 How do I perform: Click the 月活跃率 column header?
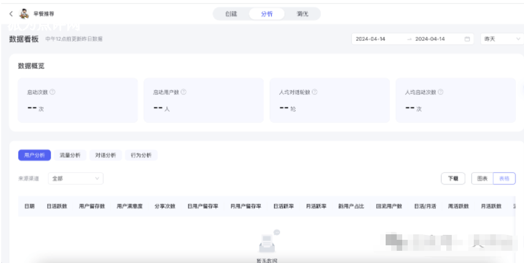[316, 206]
